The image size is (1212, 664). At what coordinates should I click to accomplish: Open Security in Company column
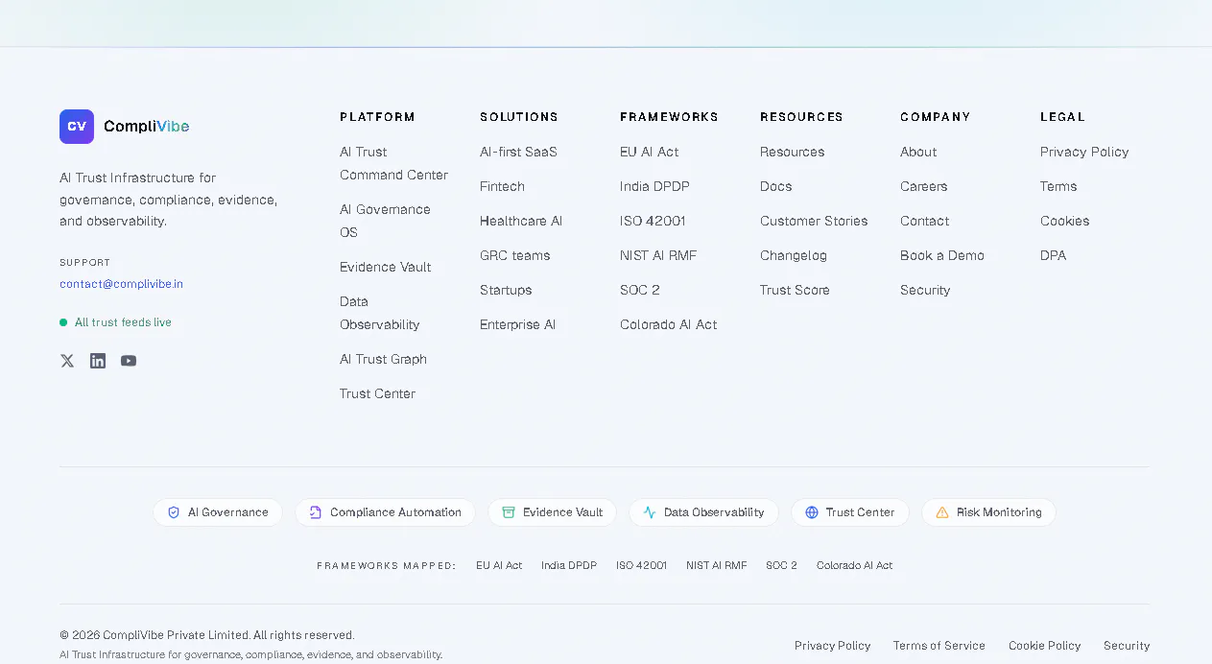pos(925,290)
